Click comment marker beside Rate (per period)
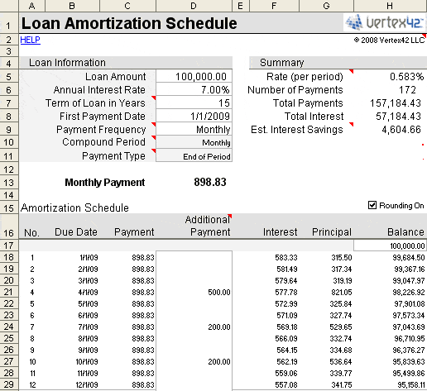Screen dimensions: 427x391 [x=352, y=72]
